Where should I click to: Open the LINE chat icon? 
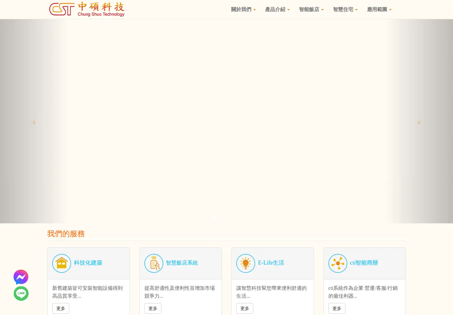pos(21,293)
